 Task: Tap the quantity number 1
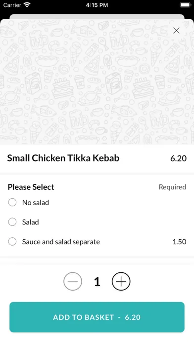tap(97, 282)
